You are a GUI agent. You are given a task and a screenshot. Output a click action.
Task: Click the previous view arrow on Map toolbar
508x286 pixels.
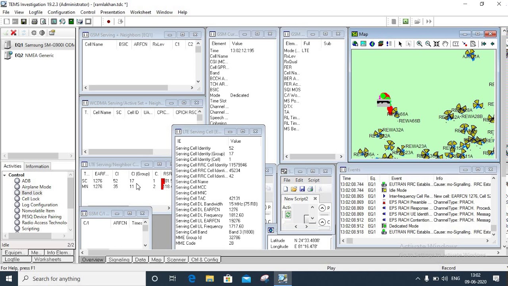click(x=493, y=44)
